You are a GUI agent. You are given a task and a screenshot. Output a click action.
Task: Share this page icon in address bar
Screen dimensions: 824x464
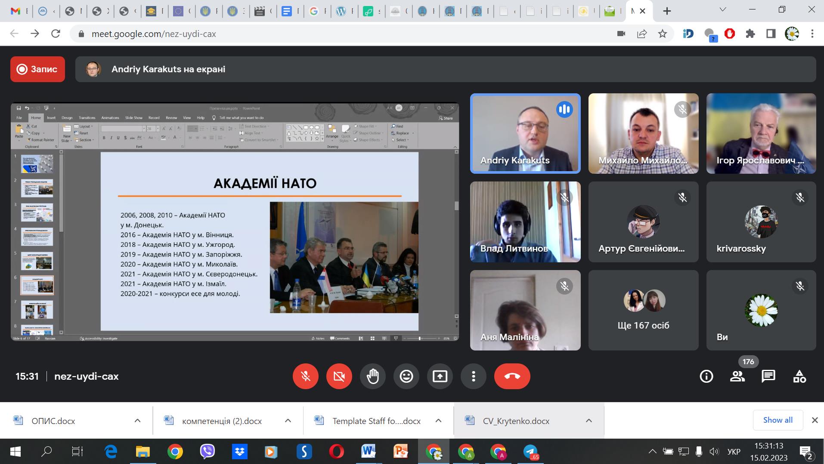point(642,34)
